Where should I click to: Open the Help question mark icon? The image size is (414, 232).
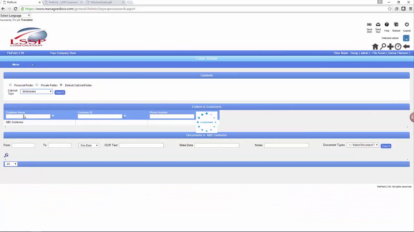click(x=387, y=24)
